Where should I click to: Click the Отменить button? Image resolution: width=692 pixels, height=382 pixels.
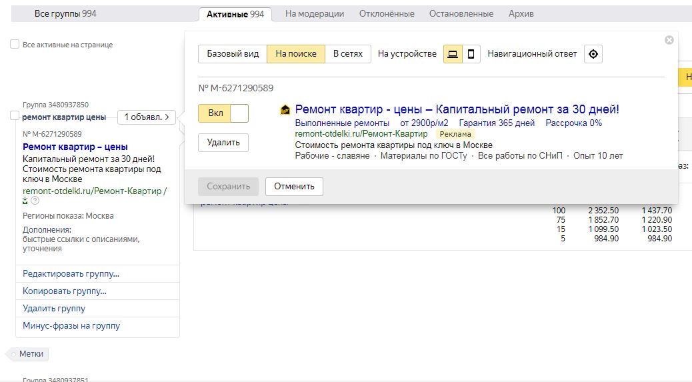click(294, 187)
